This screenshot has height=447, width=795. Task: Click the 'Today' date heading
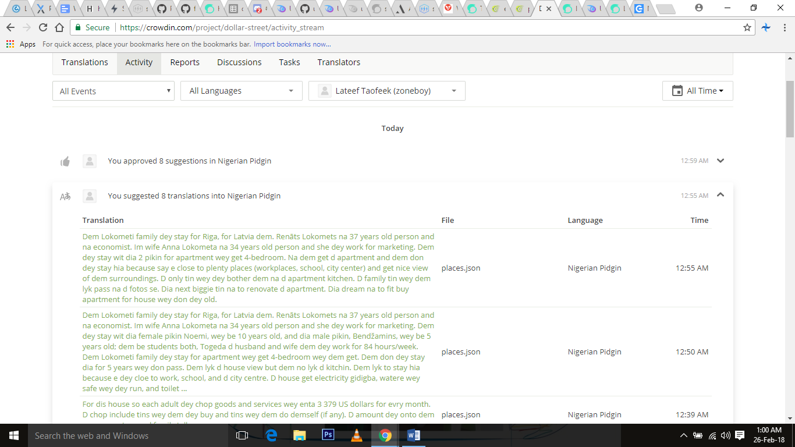(x=393, y=129)
